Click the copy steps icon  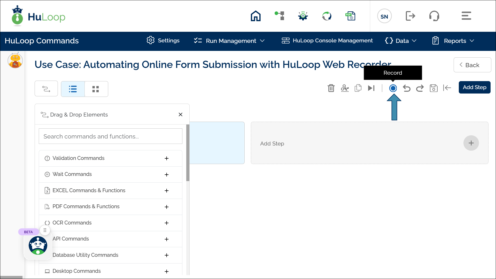(x=358, y=88)
